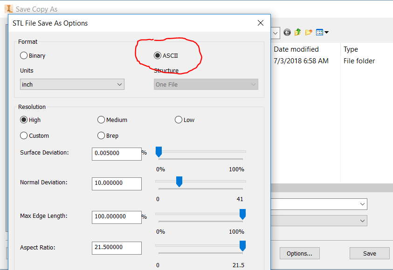Choose Medium resolution
This screenshot has width=393, height=270.
pyautogui.click(x=101, y=120)
